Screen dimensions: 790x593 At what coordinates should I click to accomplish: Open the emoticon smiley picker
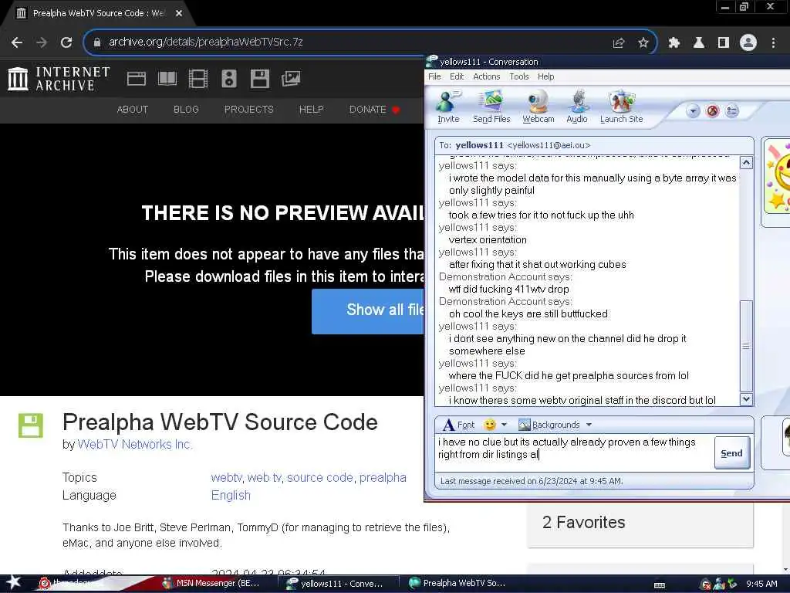[489, 425]
